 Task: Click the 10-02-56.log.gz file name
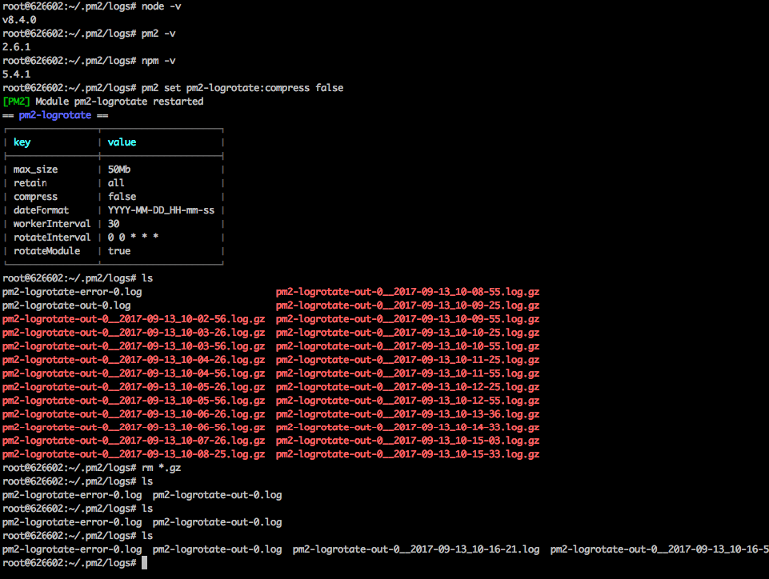click(134, 319)
